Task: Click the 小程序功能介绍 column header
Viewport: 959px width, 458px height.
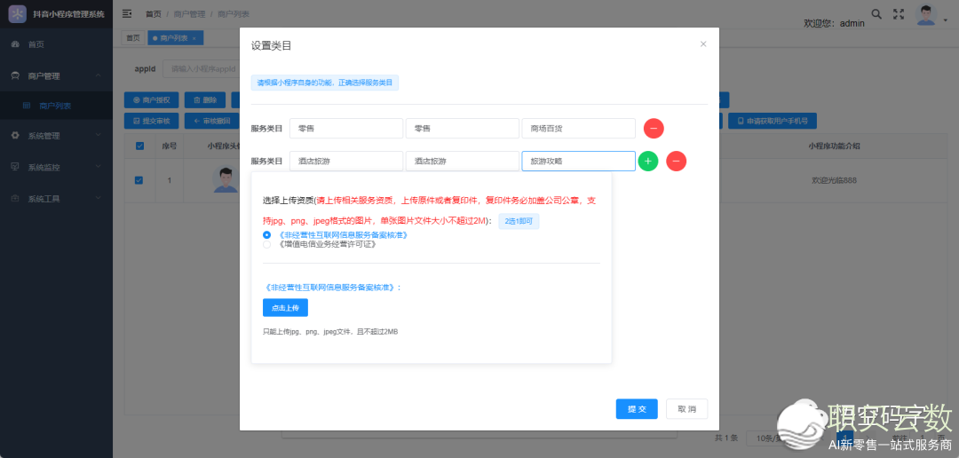Action: pyautogui.click(x=834, y=146)
